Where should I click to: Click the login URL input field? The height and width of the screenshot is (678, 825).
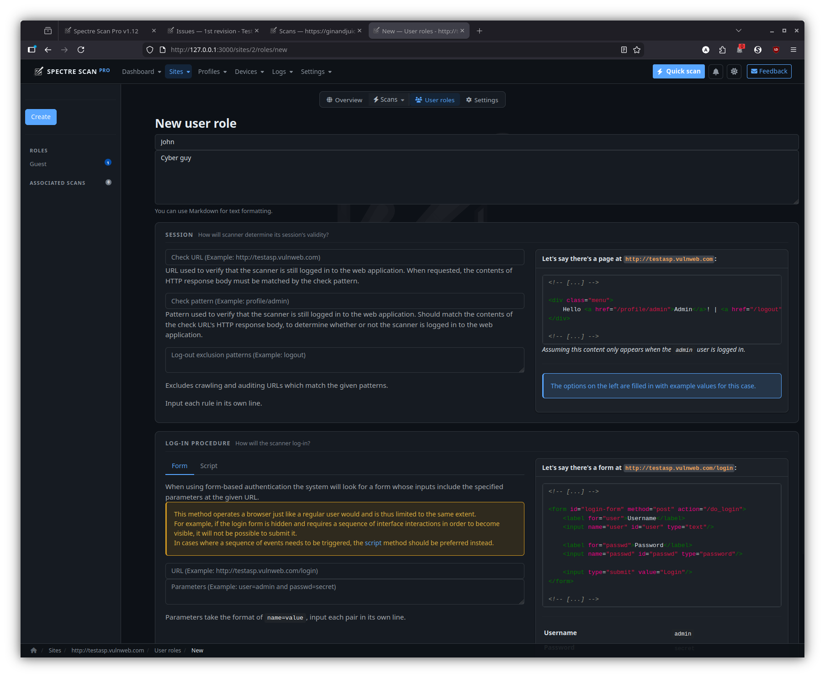(344, 571)
